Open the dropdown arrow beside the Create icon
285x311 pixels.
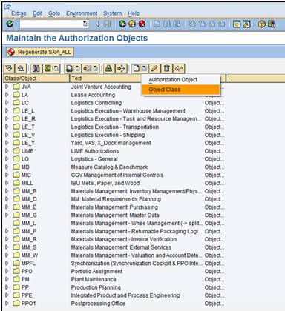coord(145,68)
